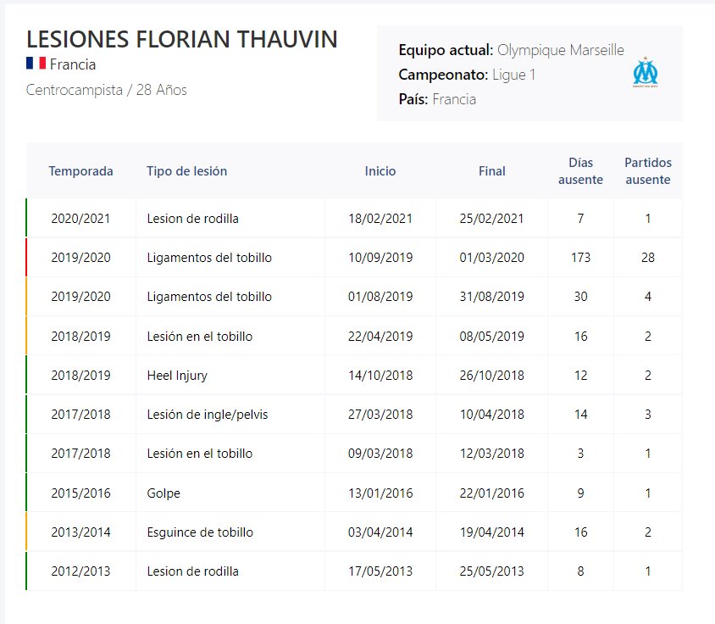
Task: Click the 10/09/2019 start date cell
Action: [380, 258]
